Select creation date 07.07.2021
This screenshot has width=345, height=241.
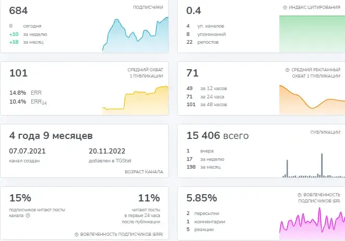click(27, 151)
